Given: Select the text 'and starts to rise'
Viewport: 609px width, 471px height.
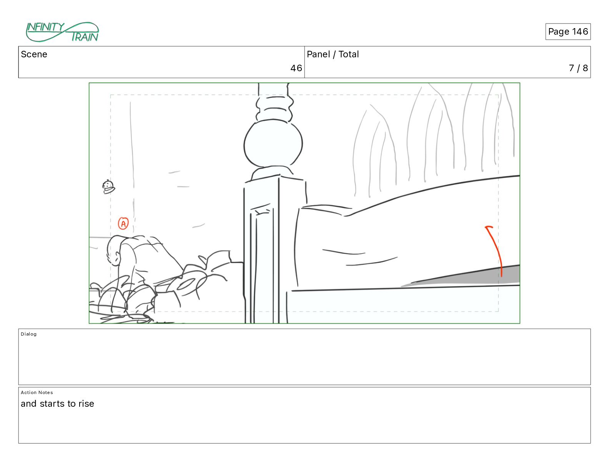Looking at the screenshot, I should click(x=58, y=404).
